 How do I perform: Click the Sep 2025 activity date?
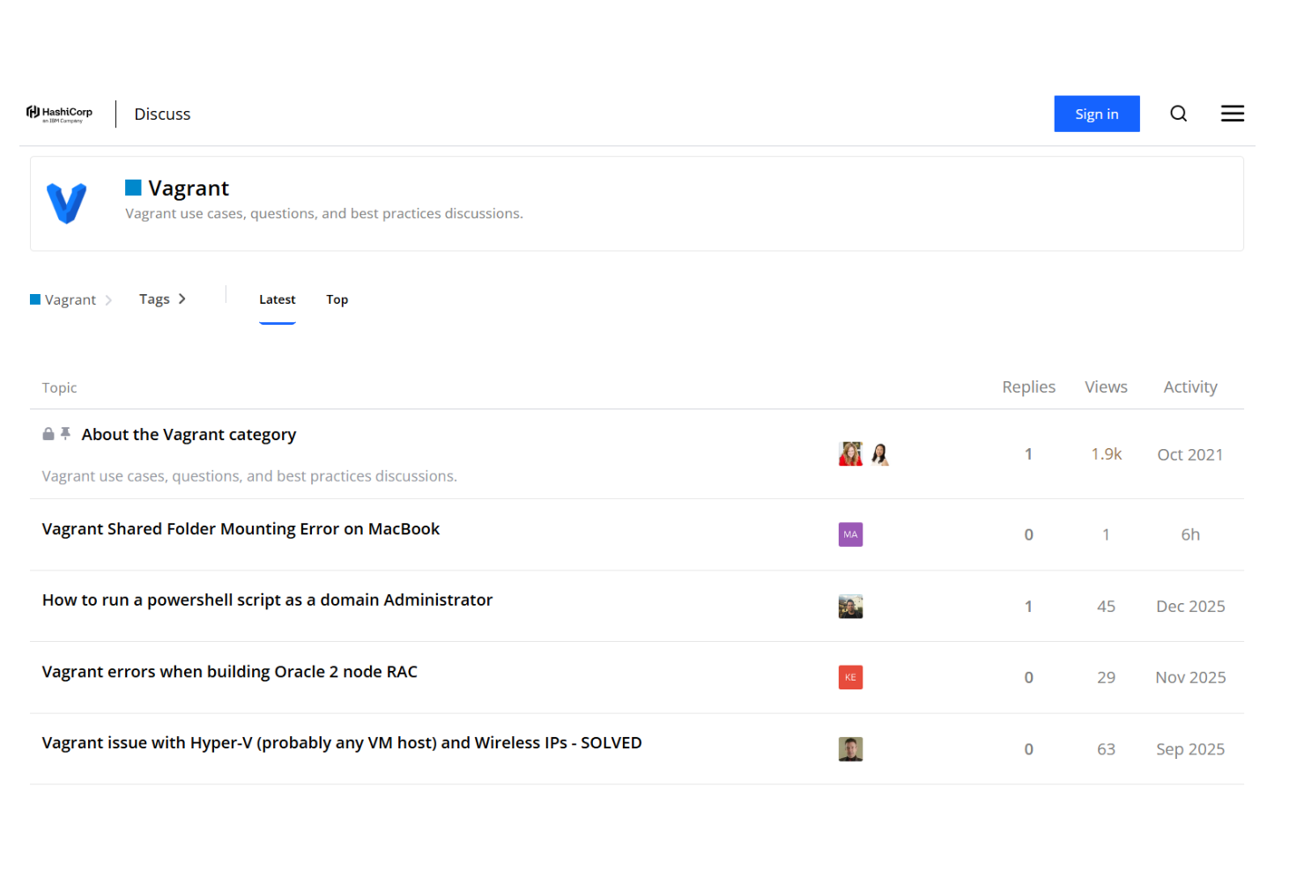[x=1190, y=749]
